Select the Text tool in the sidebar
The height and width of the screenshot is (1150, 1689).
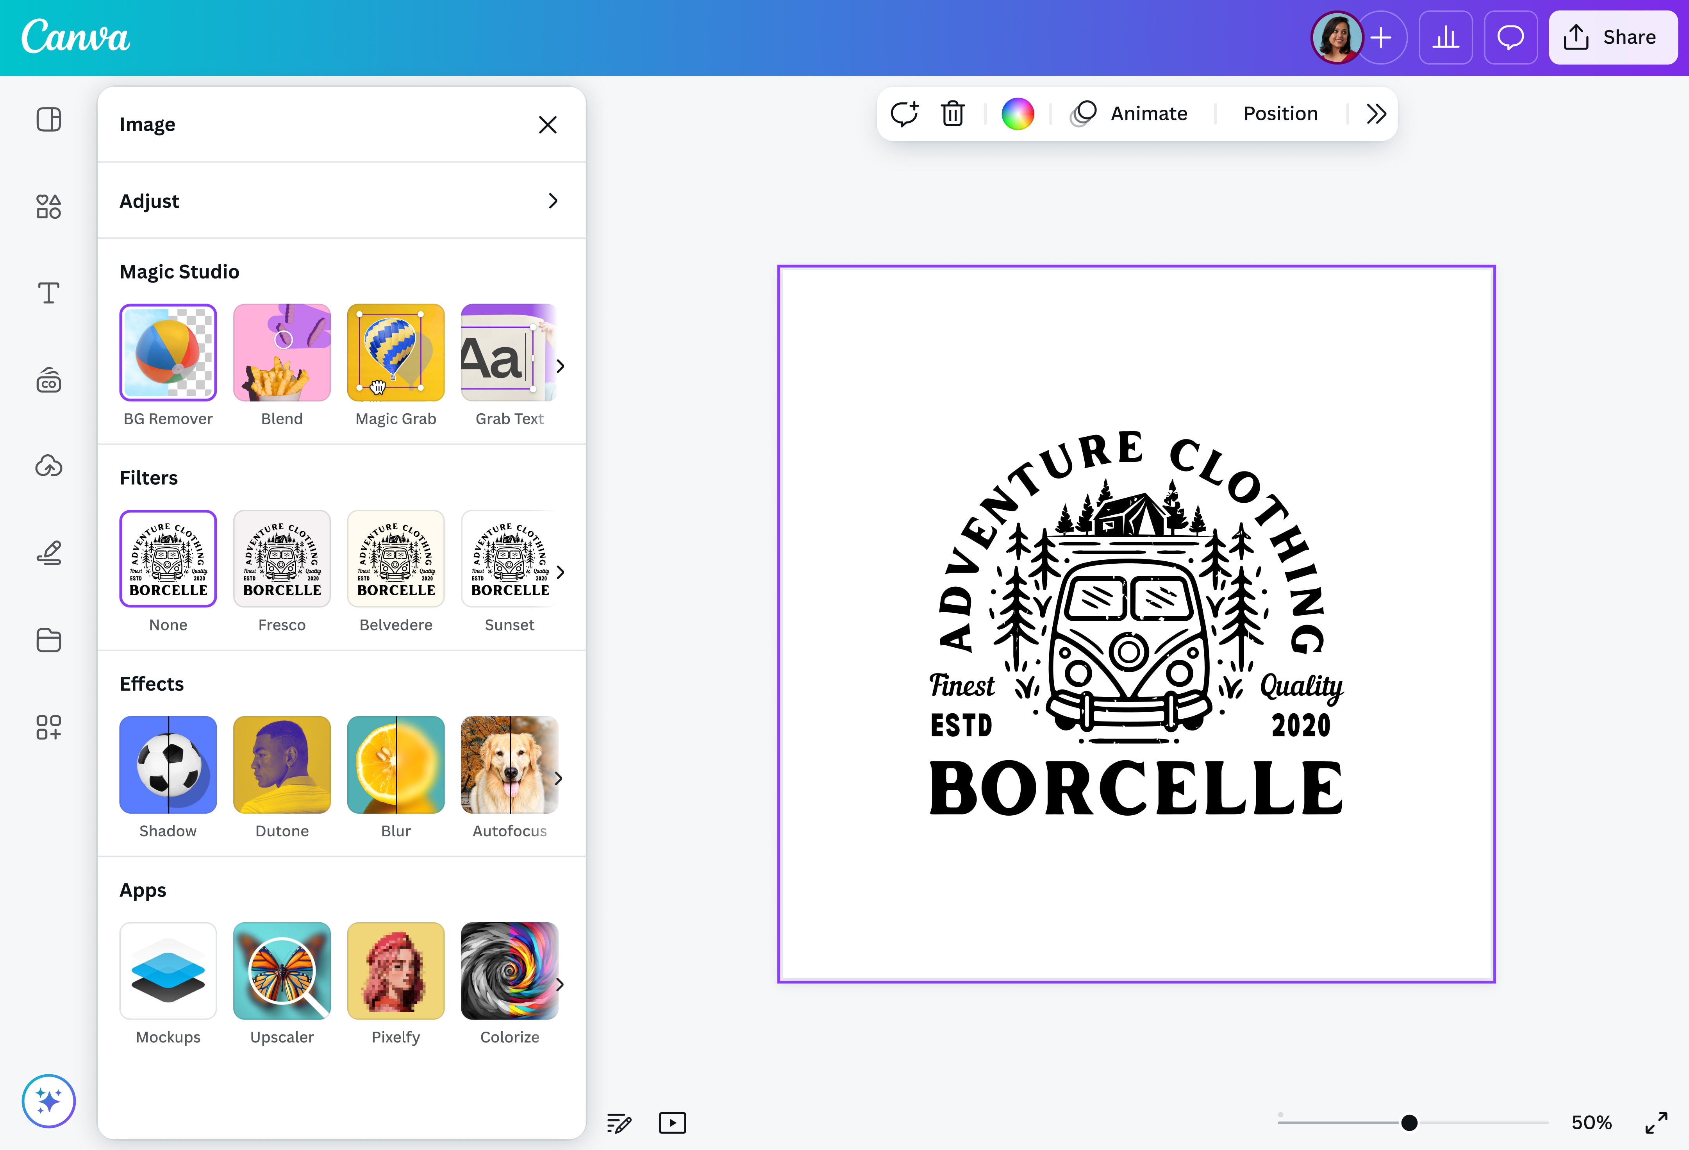coord(48,293)
